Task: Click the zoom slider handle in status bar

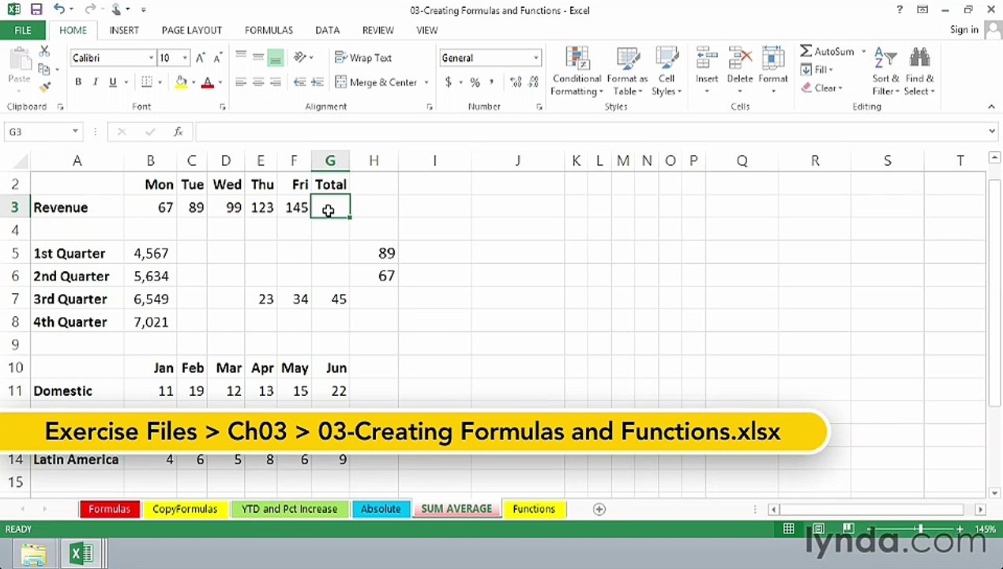Action: coord(919,529)
